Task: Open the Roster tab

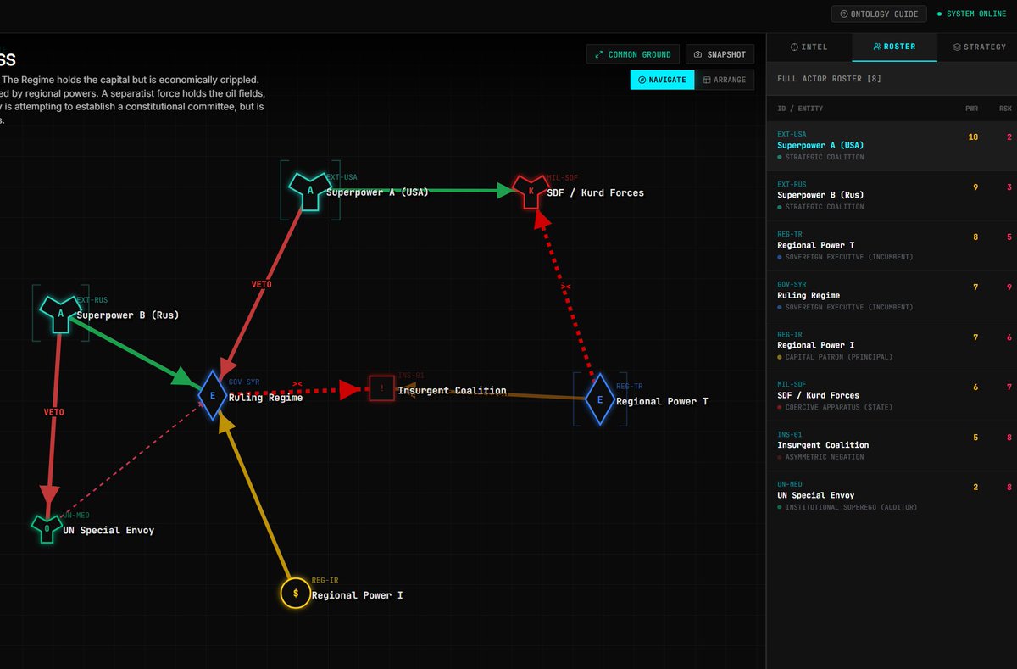Action: pos(894,47)
